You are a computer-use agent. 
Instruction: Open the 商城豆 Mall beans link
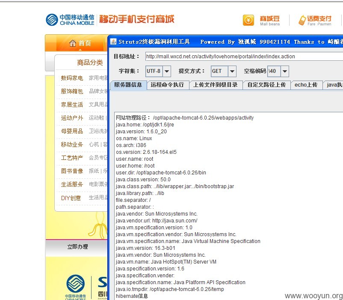(270, 21)
